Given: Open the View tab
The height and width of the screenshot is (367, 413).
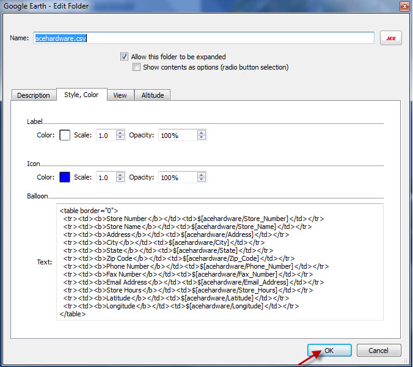Looking at the screenshot, I should click(120, 95).
